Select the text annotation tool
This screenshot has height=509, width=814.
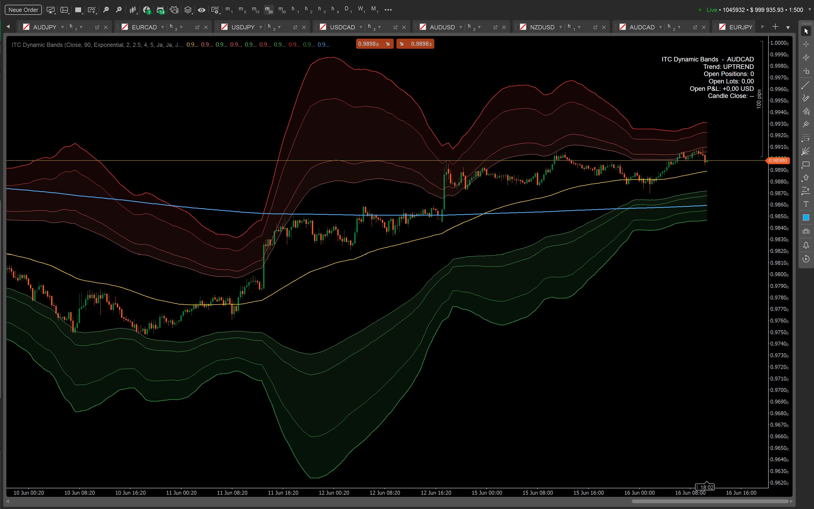[x=806, y=204]
